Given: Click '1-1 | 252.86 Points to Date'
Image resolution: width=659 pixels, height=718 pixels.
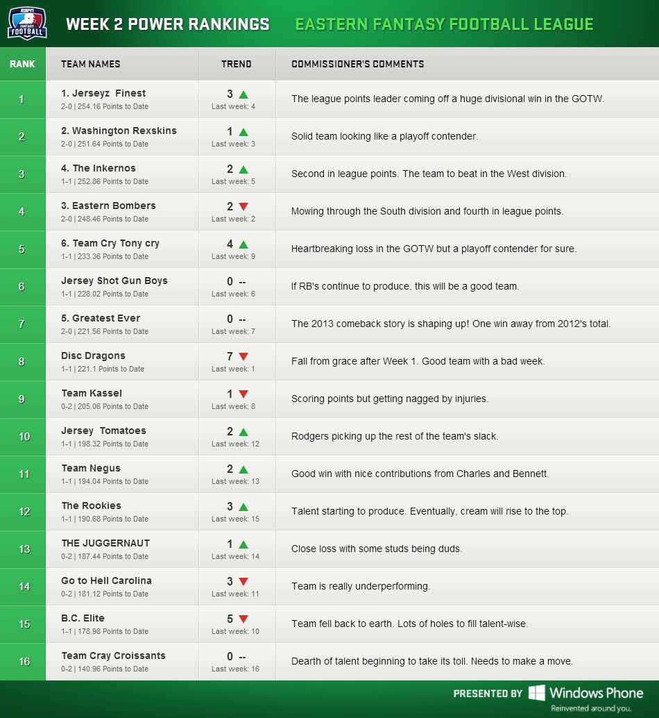Looking at the screenshot, I should 105,182.
